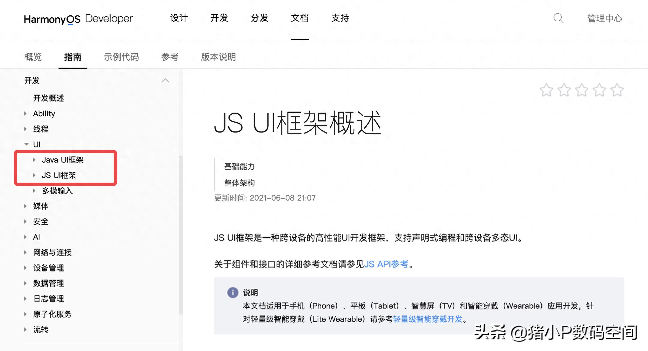The image size is (648, 351).
Task: Open the HarmonyOS Developer logo homepage
Action: (x=79, y=18)
